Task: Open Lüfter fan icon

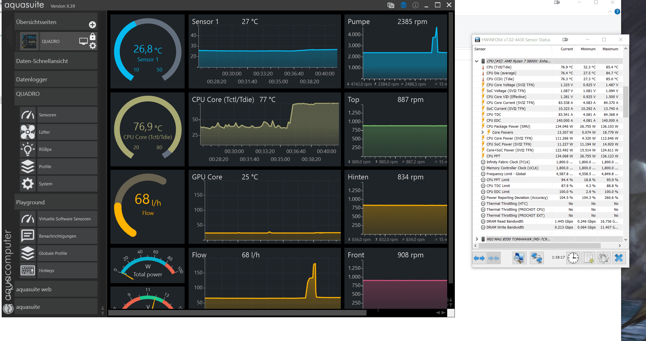Action: coord(28,132)
